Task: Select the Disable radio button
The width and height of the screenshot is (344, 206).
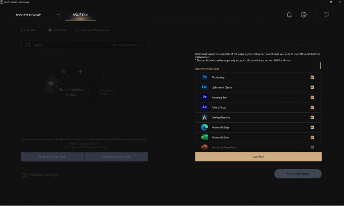Action: (23, 30)
